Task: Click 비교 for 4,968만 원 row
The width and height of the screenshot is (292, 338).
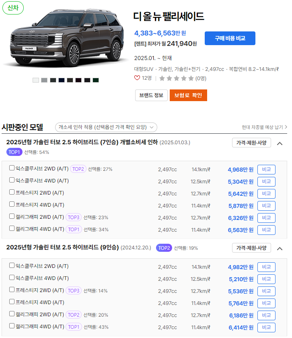Action: [x=266, y=170]
